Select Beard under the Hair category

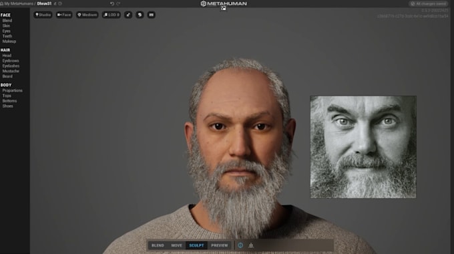click(x=7, y=76)
